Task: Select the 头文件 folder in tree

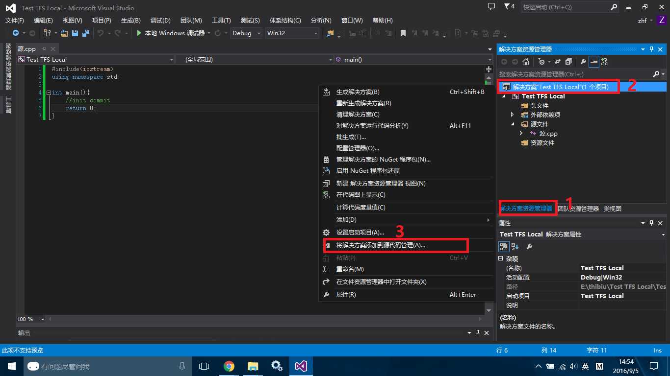Action: point(540,105)
